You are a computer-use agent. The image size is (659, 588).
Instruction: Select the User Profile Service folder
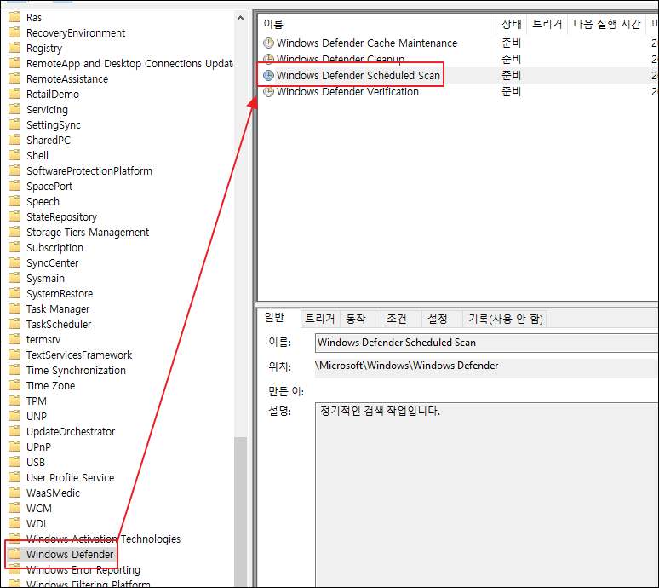(70, 478)
